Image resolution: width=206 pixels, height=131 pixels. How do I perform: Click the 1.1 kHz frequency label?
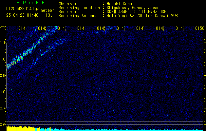(3, 43)
